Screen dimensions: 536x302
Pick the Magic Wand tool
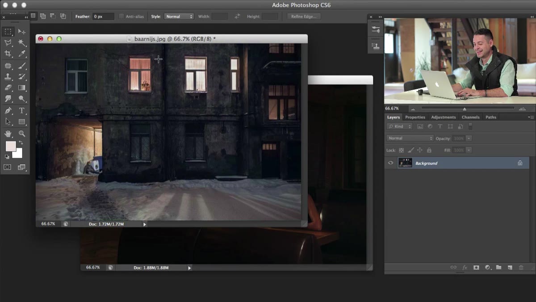coord(21,43)
